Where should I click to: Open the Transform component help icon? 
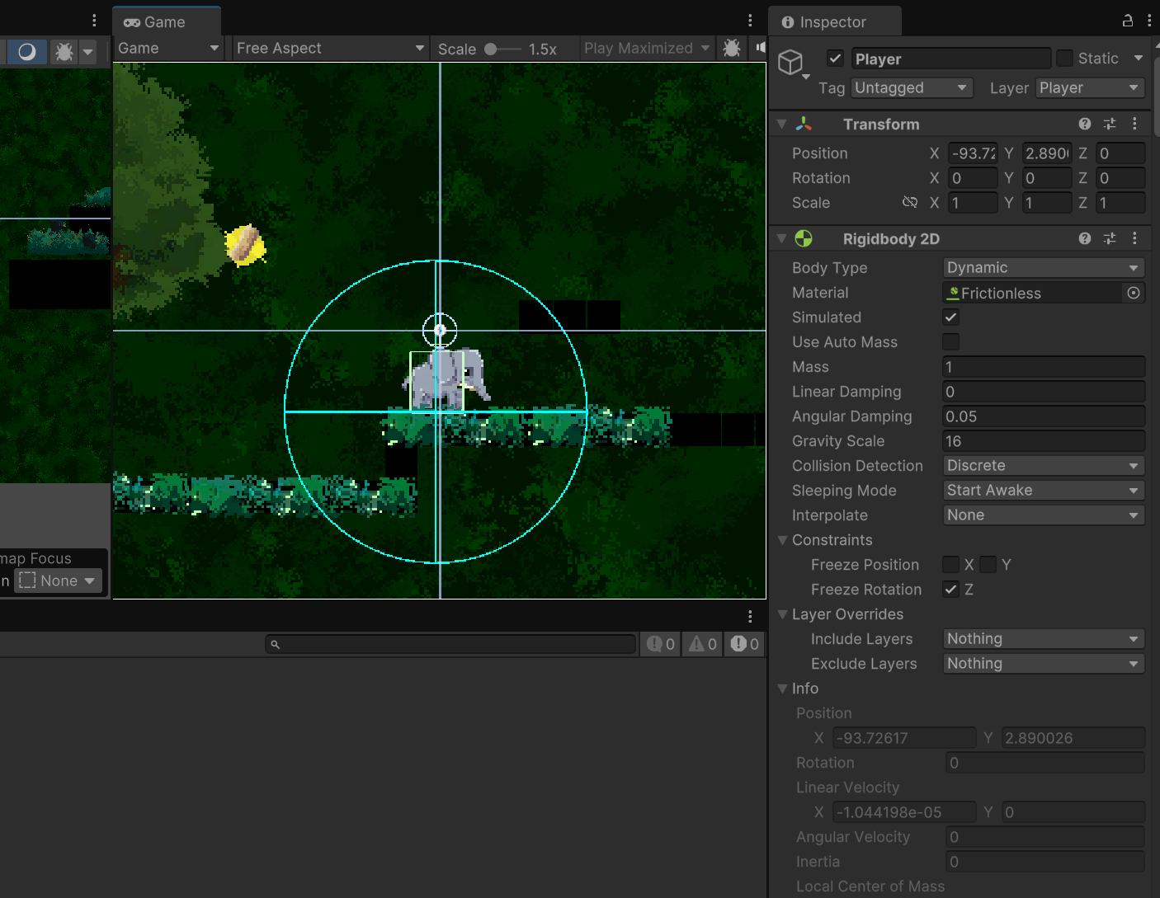(1084, 124)
